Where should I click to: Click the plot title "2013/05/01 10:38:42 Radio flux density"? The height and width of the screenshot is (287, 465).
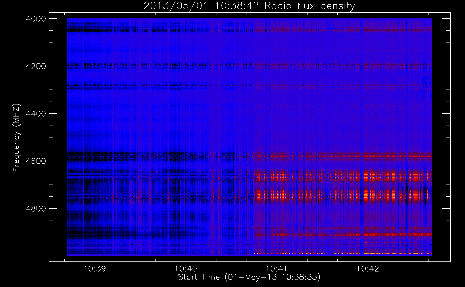(249, 6)
